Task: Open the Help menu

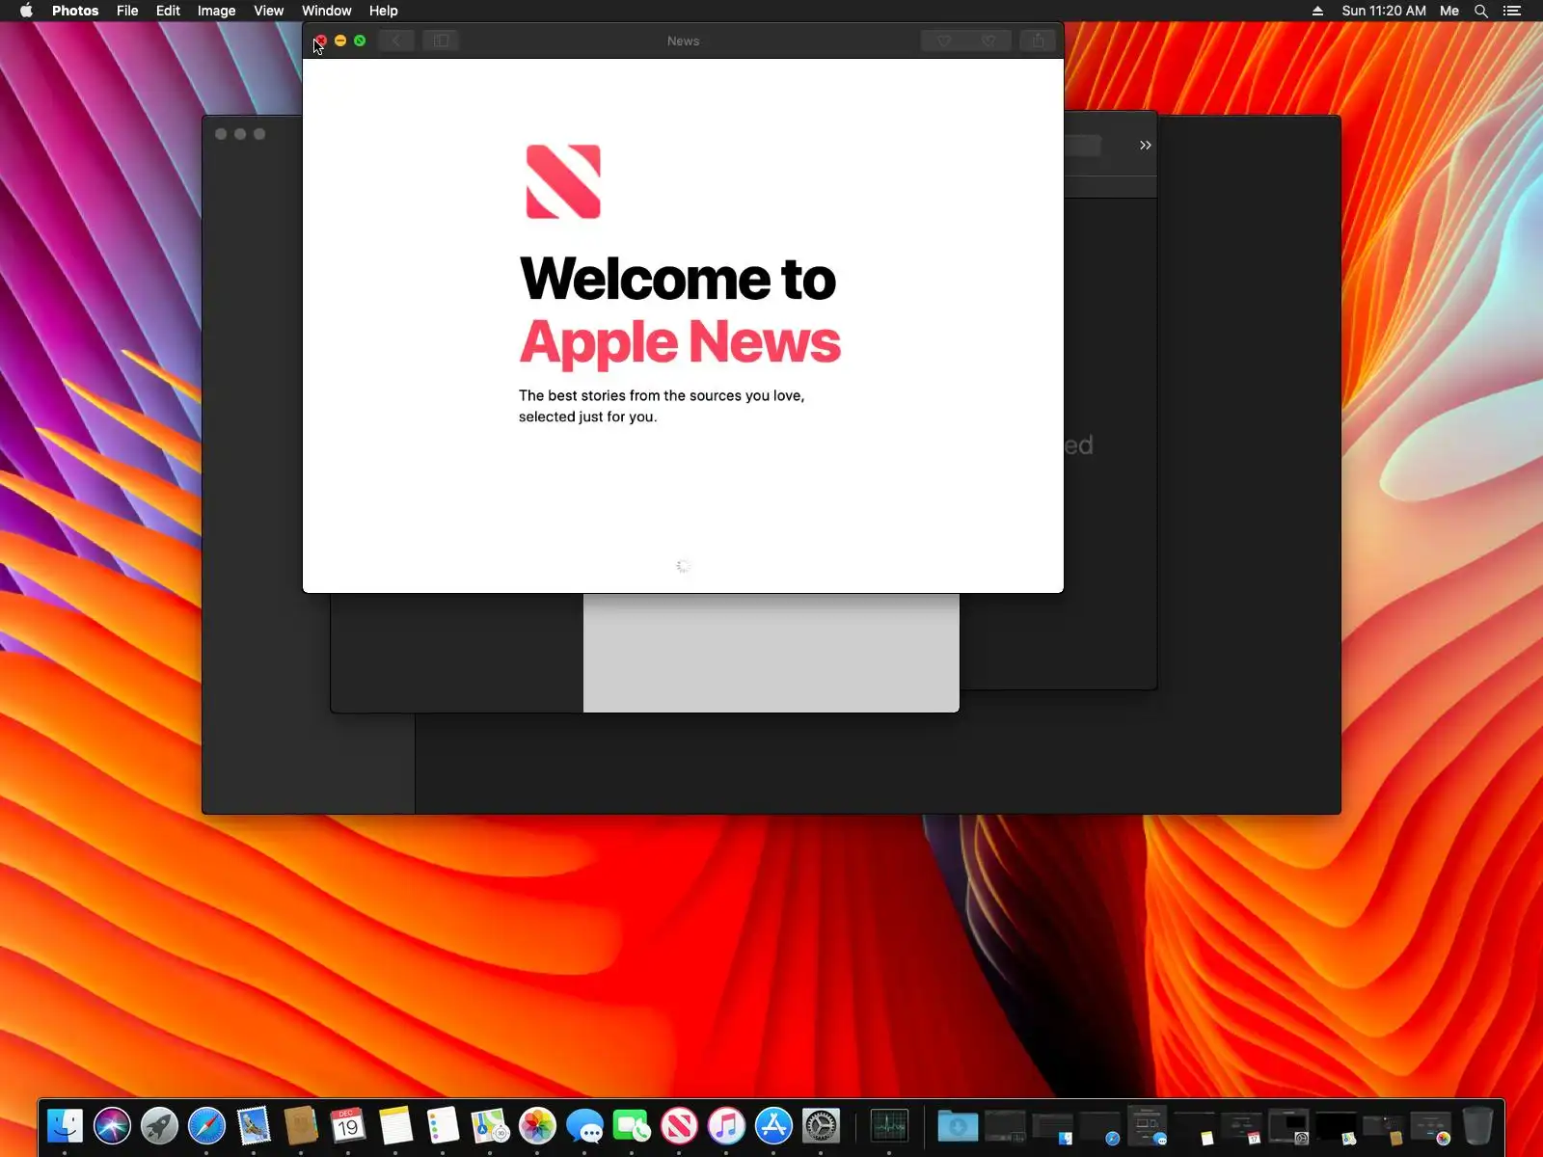Action: coord(383,11)
